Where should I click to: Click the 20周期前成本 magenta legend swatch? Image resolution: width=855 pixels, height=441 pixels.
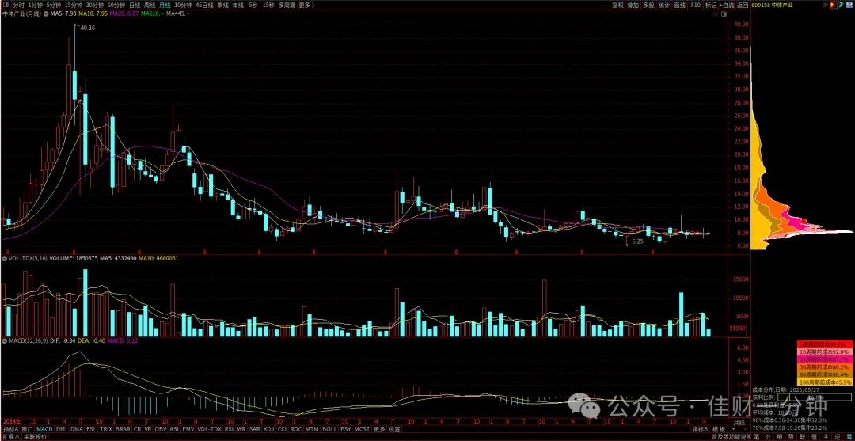(x=824, y=359)
